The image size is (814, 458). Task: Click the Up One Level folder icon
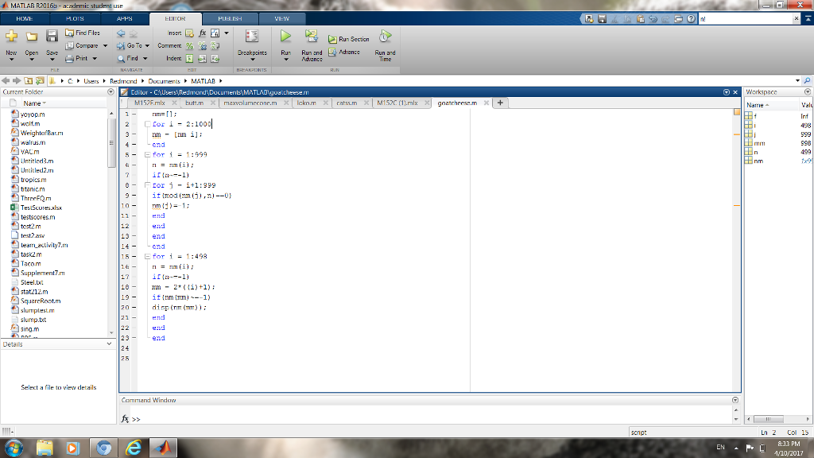coord(29,81)
